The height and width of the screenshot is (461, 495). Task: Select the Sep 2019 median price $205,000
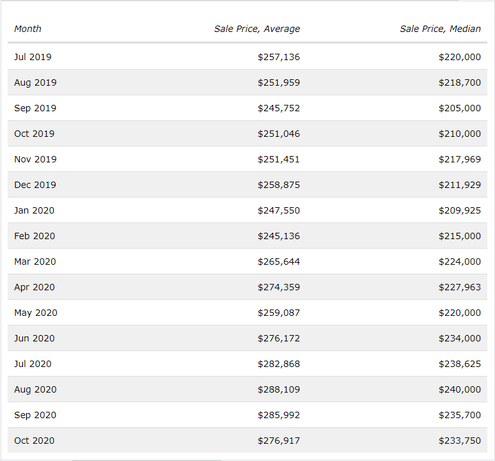[460, 108]
